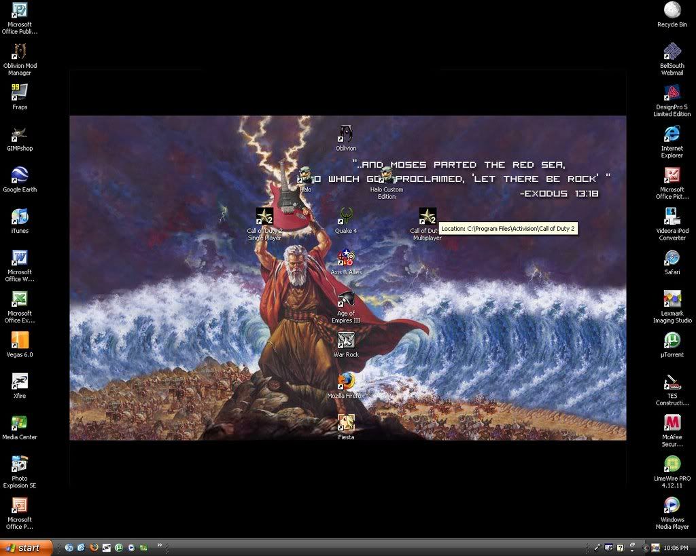Select the Fiesta game icon
The height and width of the screenshot is (556, 696).
point(346,427)
